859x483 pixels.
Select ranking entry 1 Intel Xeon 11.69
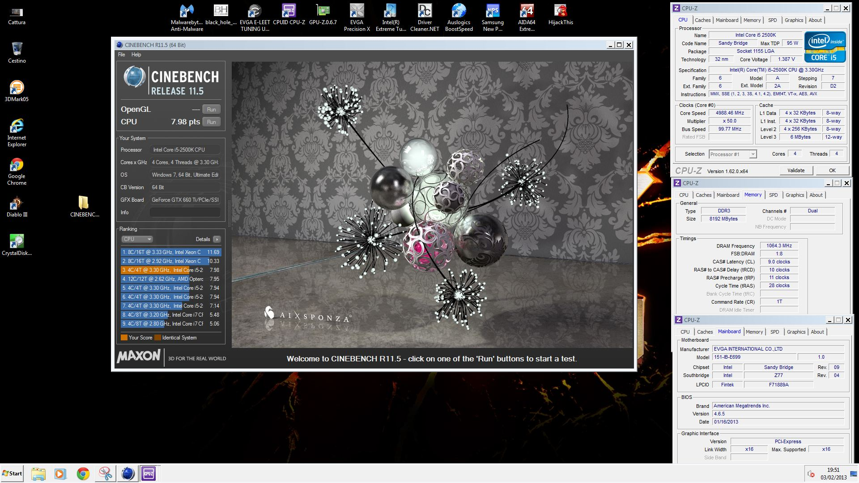[x=171, y=252]
